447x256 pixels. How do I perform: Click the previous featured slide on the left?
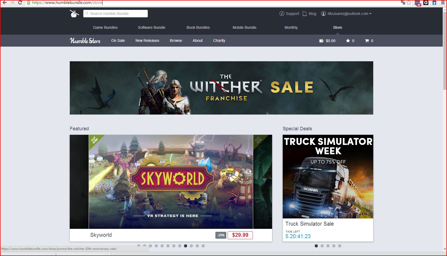[79, 182]
